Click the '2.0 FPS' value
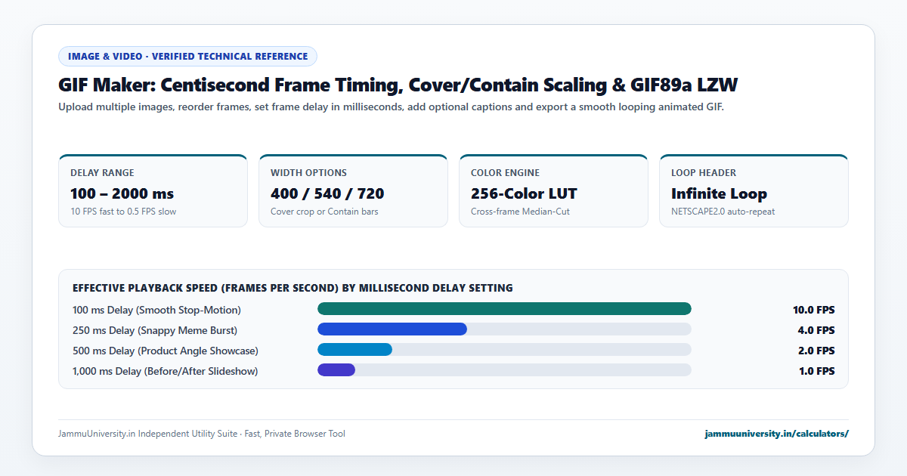The image size is (907, 476). [x=816, y=351]
